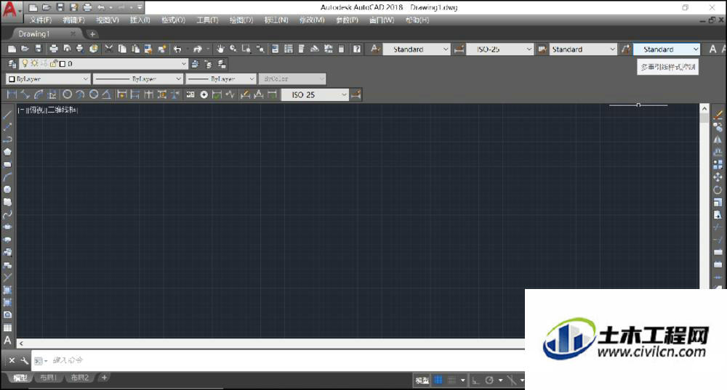Click Paste icon in standard toolbar

(135, 49)
